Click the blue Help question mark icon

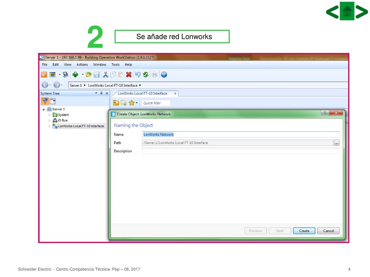tap(164, 75)
